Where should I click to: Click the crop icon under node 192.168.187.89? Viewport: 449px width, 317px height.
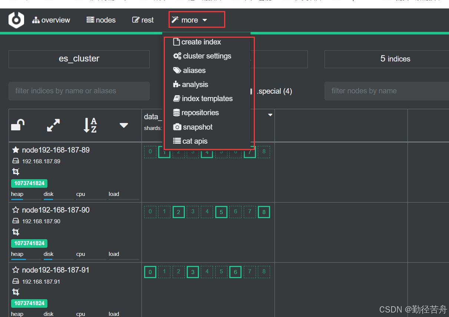click(16, 172)
